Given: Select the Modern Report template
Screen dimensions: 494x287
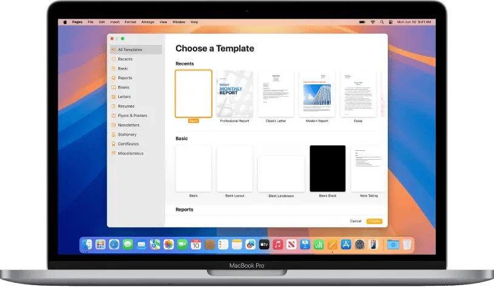Looking at the screenshot, I should coord(317,94).
